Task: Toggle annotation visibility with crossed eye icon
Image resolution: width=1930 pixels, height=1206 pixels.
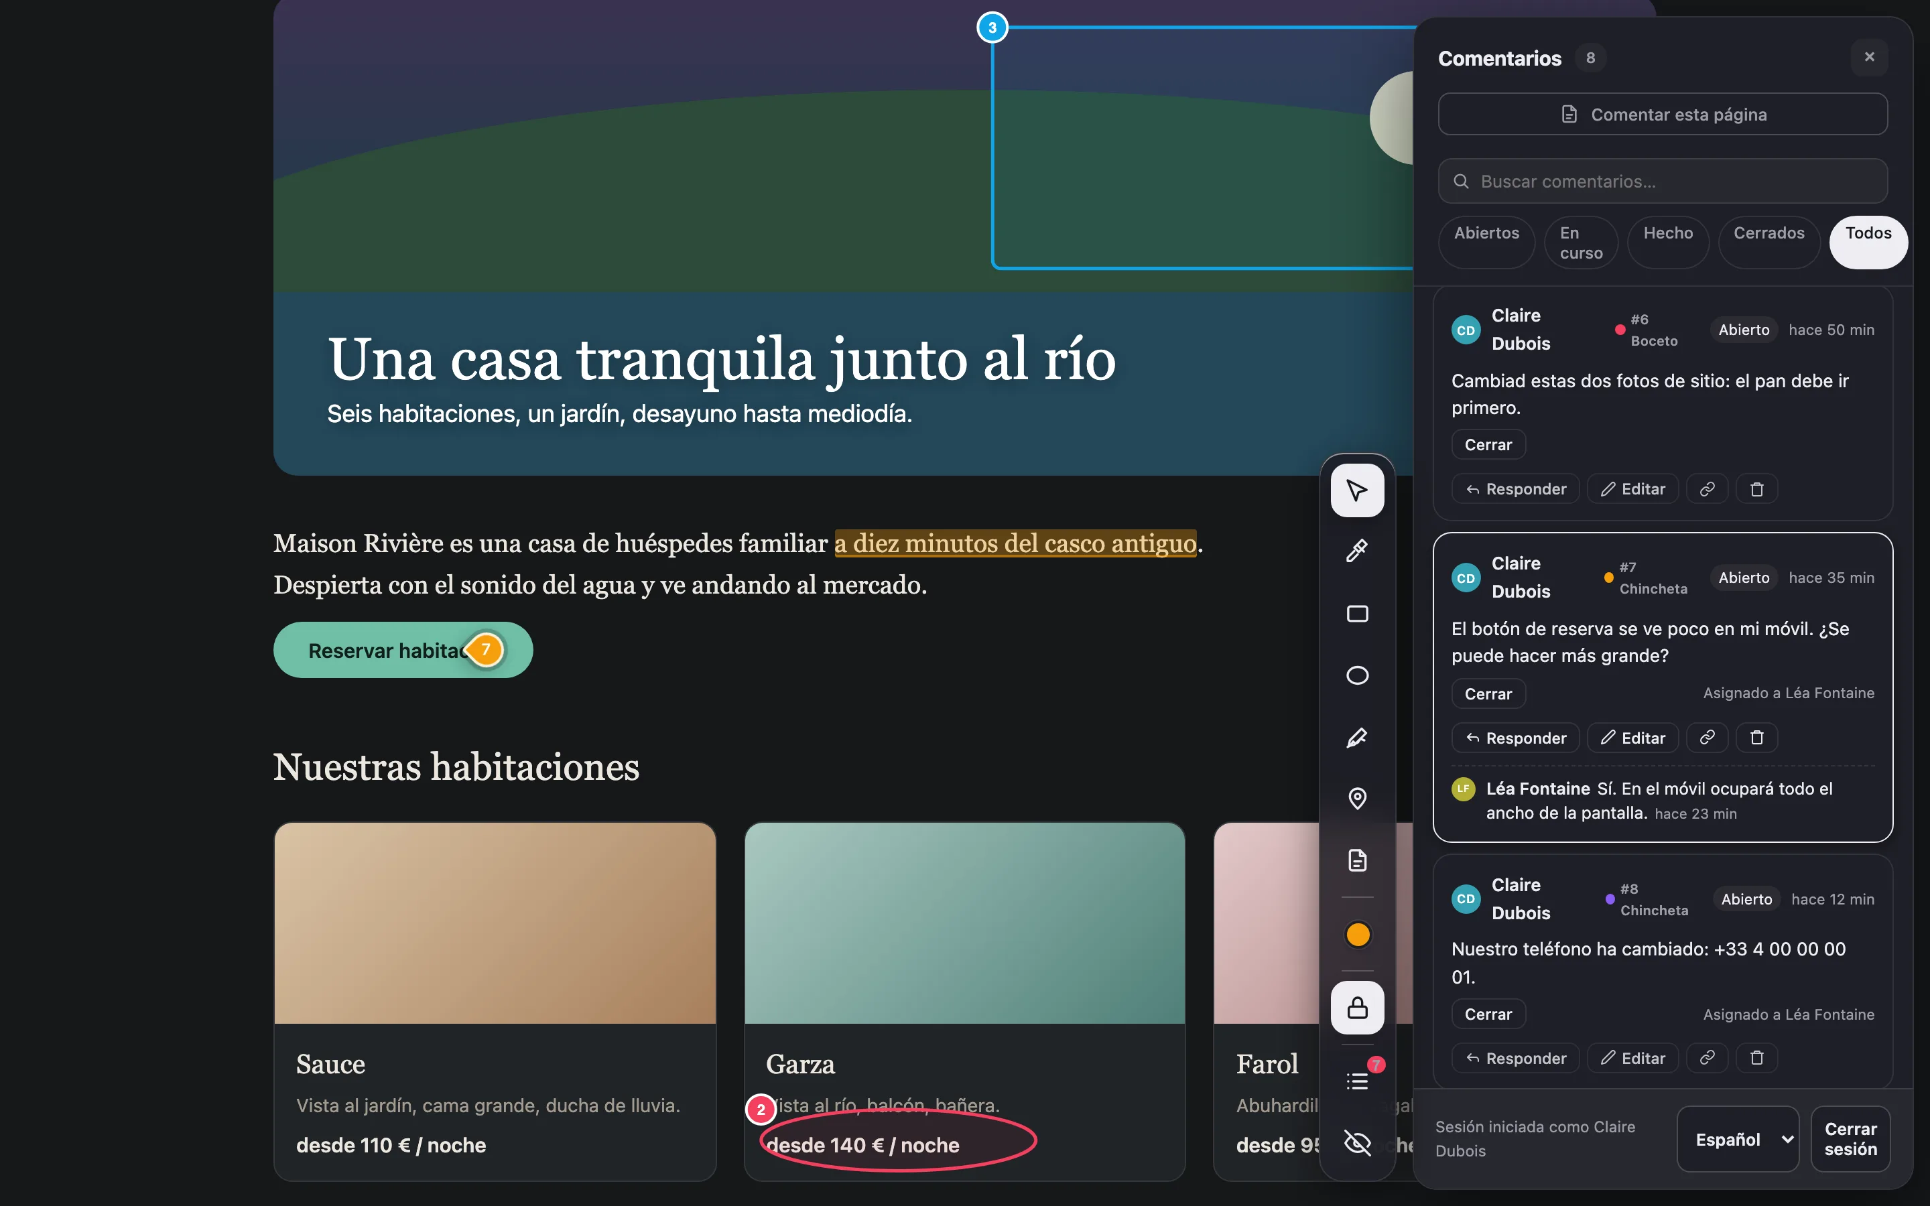Action: pyautogui.click(x=1358, y=1143)
